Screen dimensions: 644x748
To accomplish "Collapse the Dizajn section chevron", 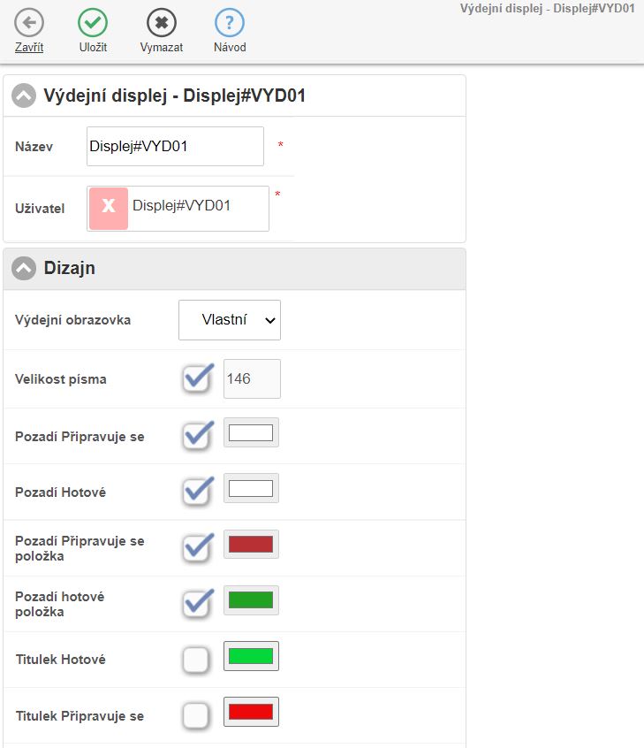I will point(25,269).
